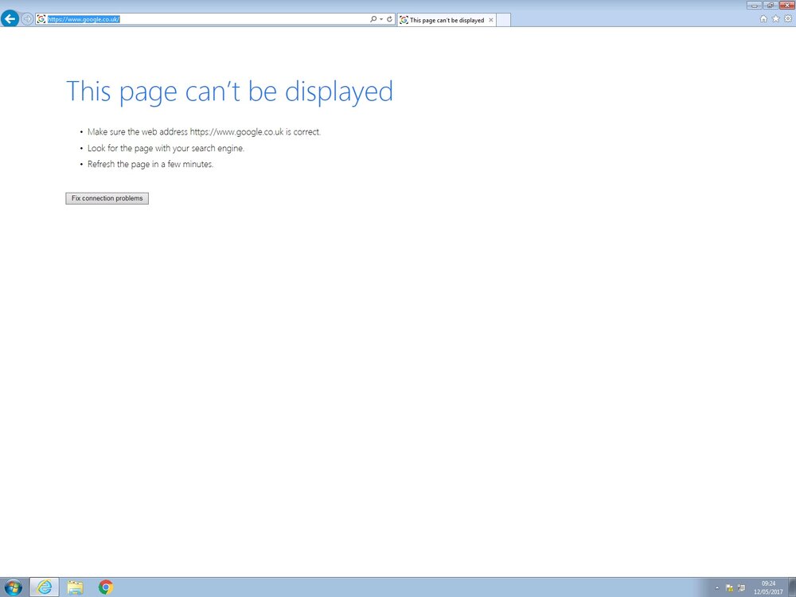This screenshot has height=597, width=796.
Task: Click the Internet Explorer taskbar button
Action: tap(45, 587)
